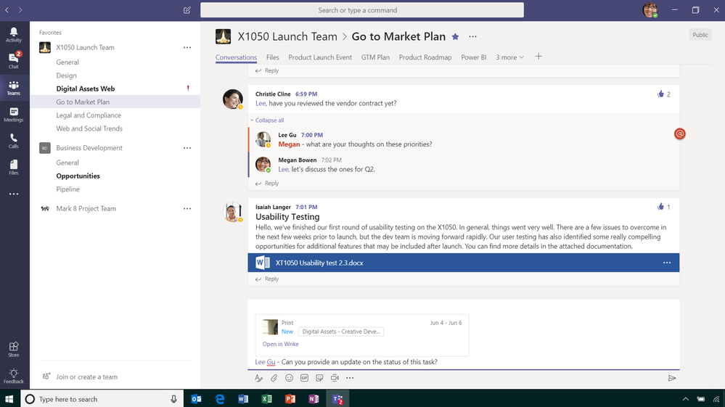This screenshot has height=407, width=725.
Task: Open OneNote from the taskbar
Action: pos(314,399)
